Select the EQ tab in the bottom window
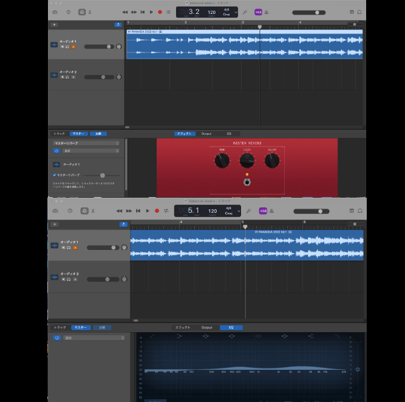This screenshot has width=405, height=402. tap(231, 327)
